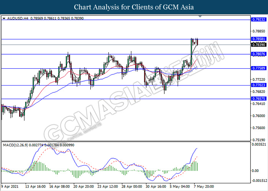Click the 0.76410 price axis value
Image resolution: width=268 pixels, height=191 pixels.
point(259,104)
